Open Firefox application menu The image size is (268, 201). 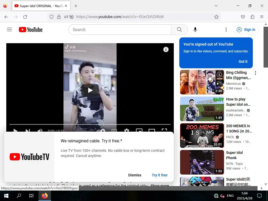click(262, 17)
